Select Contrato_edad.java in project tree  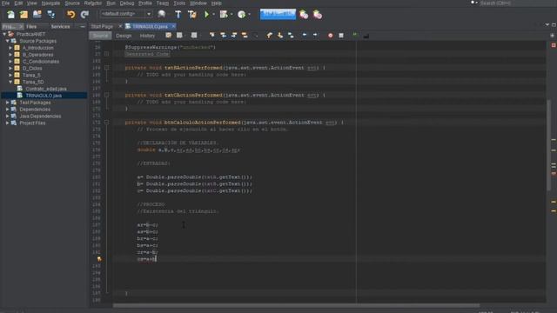tap(46, 89)
